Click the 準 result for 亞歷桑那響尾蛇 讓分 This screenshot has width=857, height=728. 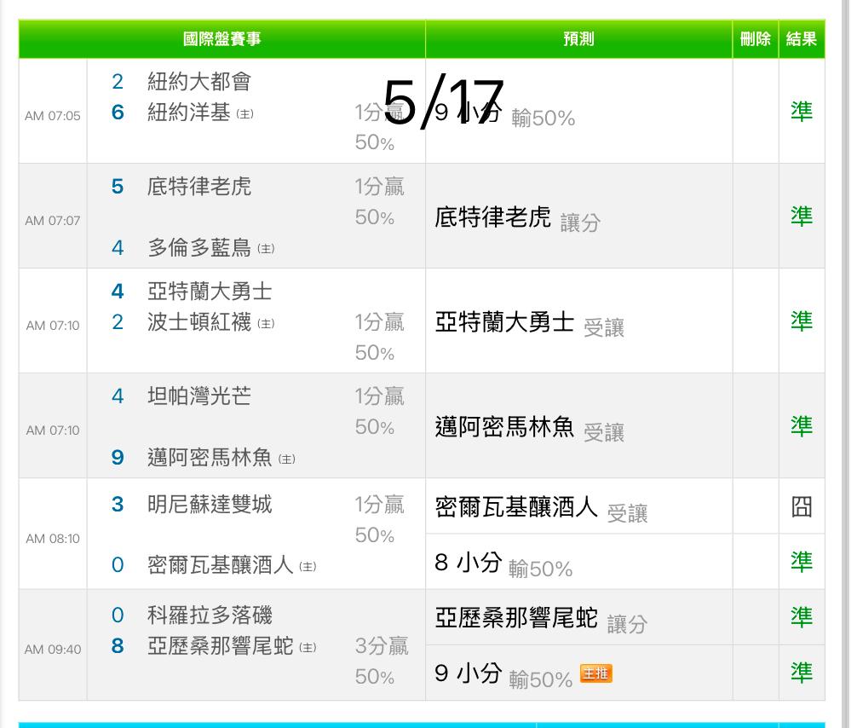pyautogui.click(x=802, y=617)
